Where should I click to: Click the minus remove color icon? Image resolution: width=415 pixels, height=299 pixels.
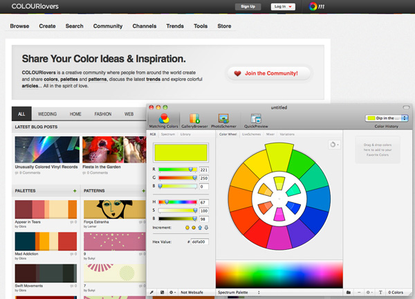tap(359, 292)
